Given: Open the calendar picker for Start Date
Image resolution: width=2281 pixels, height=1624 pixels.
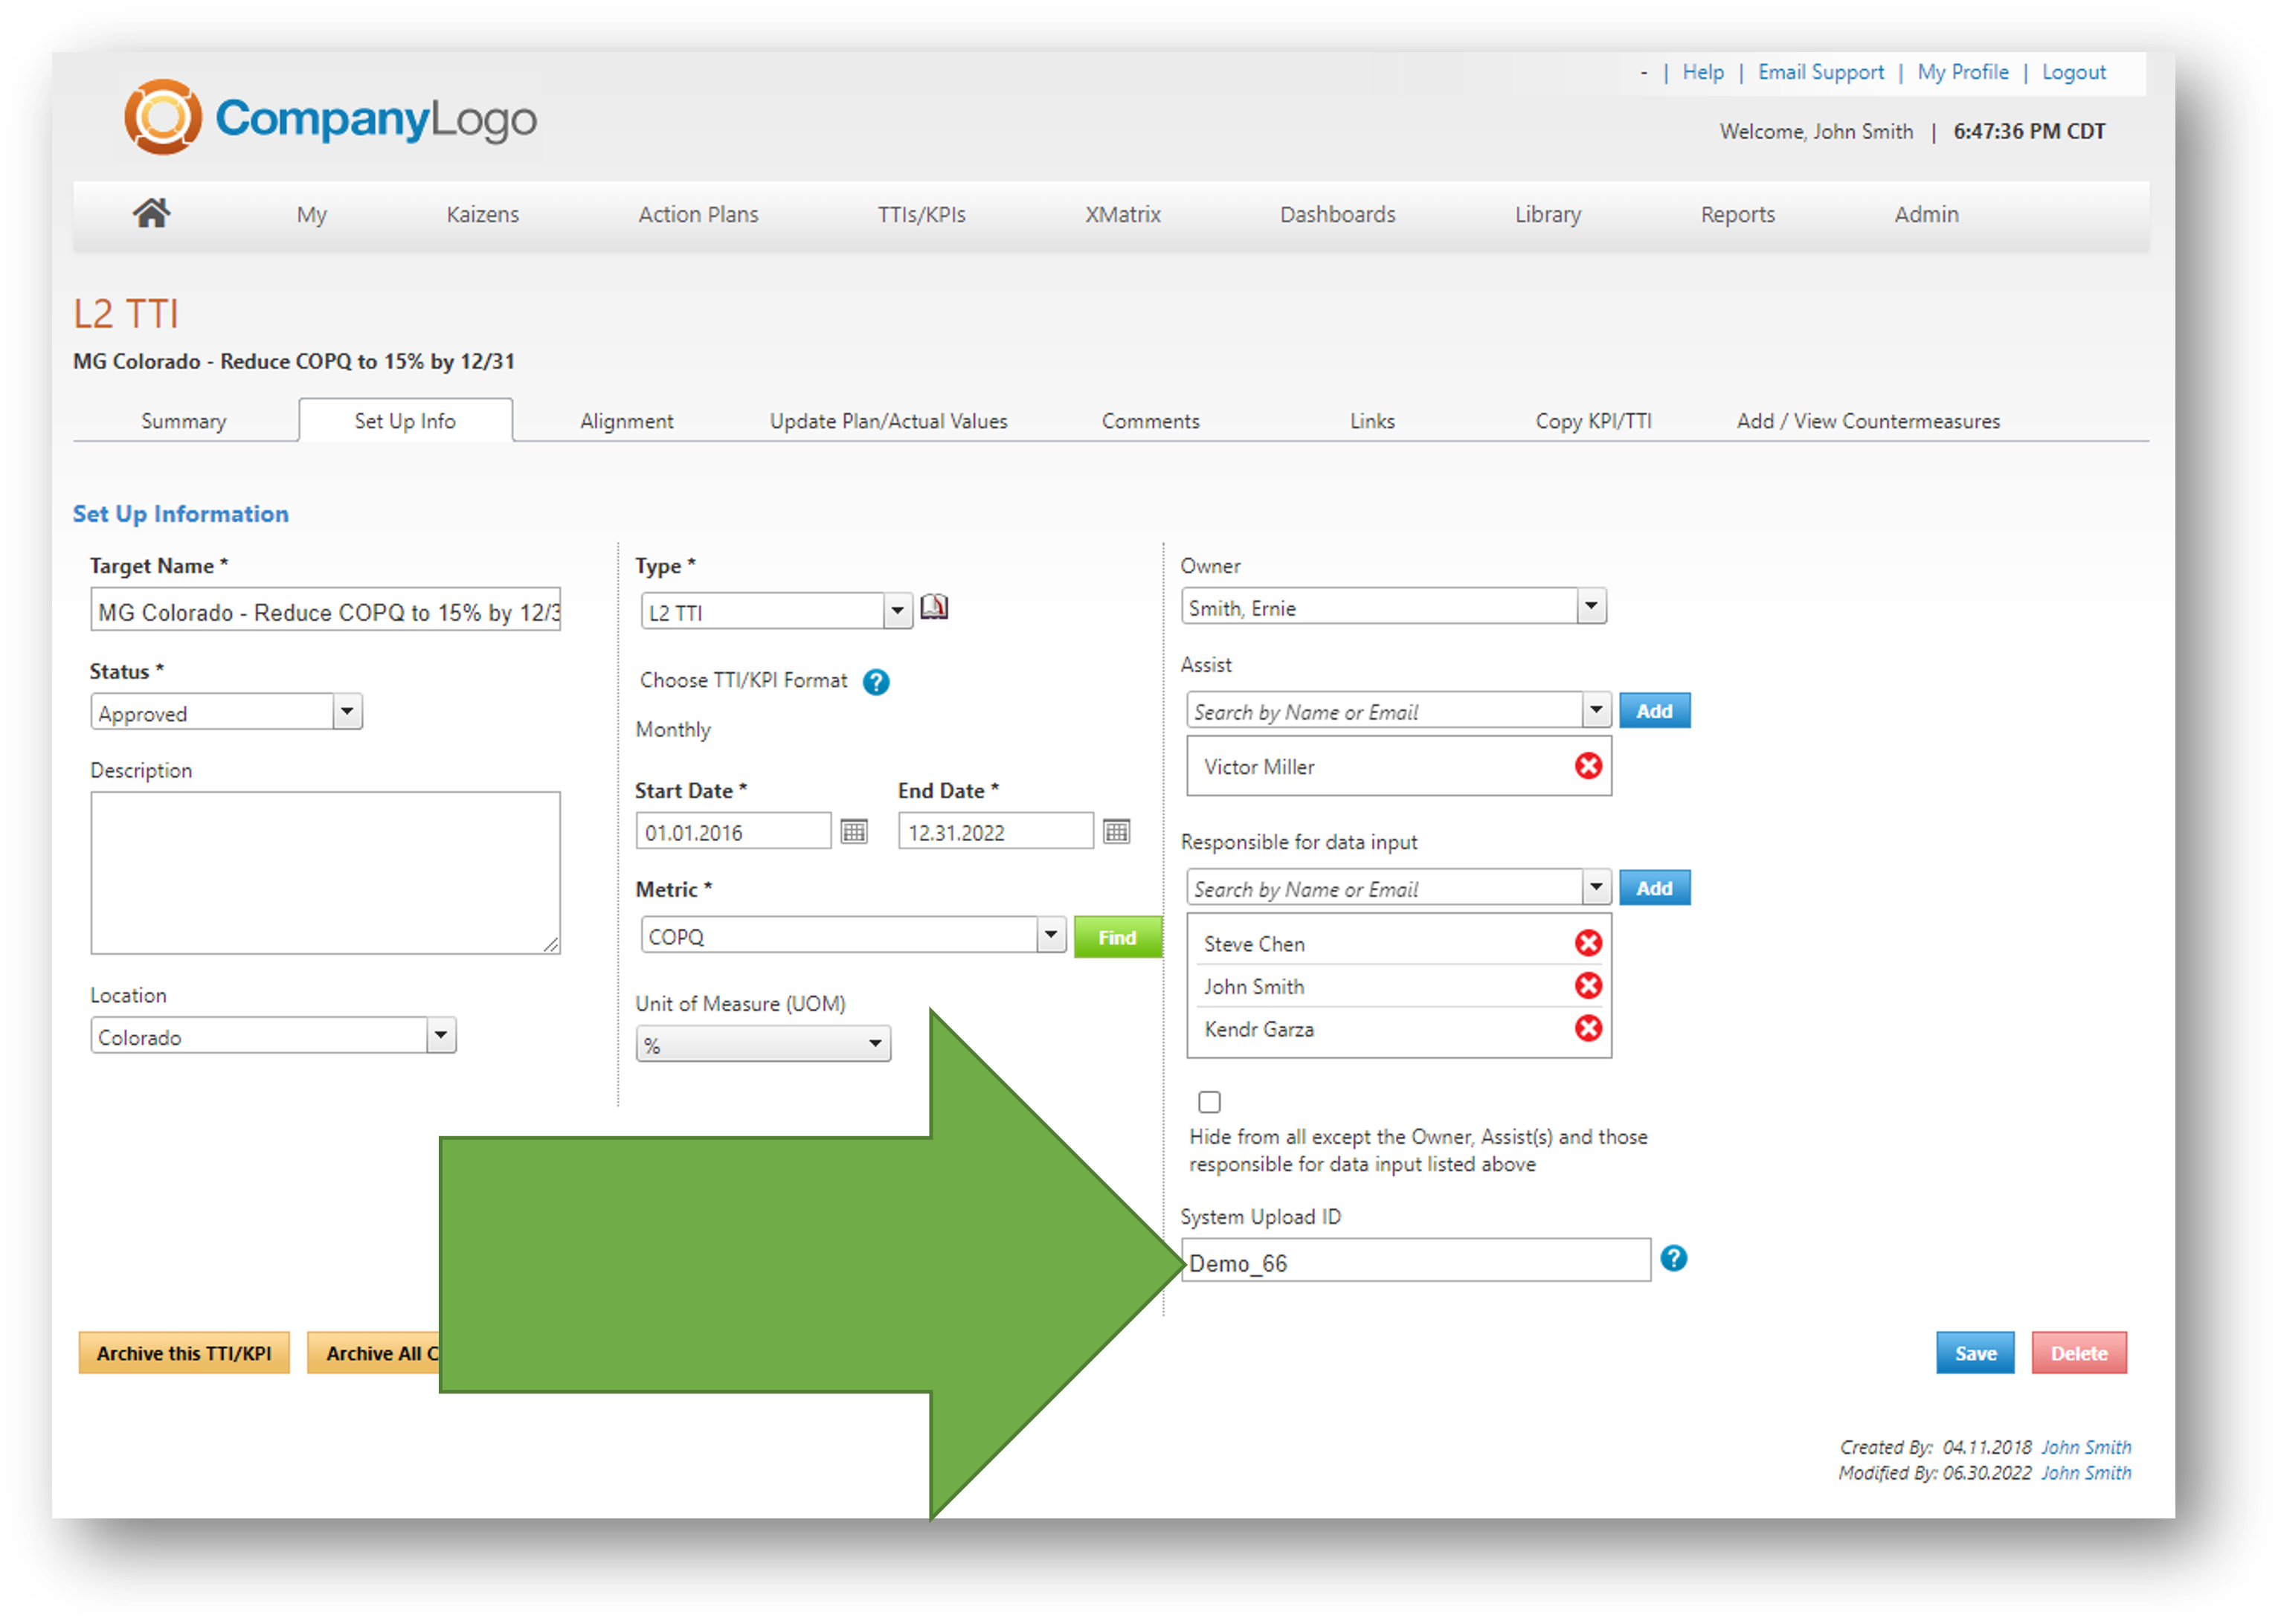Looking at the screenshot, I should [x=854, y=831].
